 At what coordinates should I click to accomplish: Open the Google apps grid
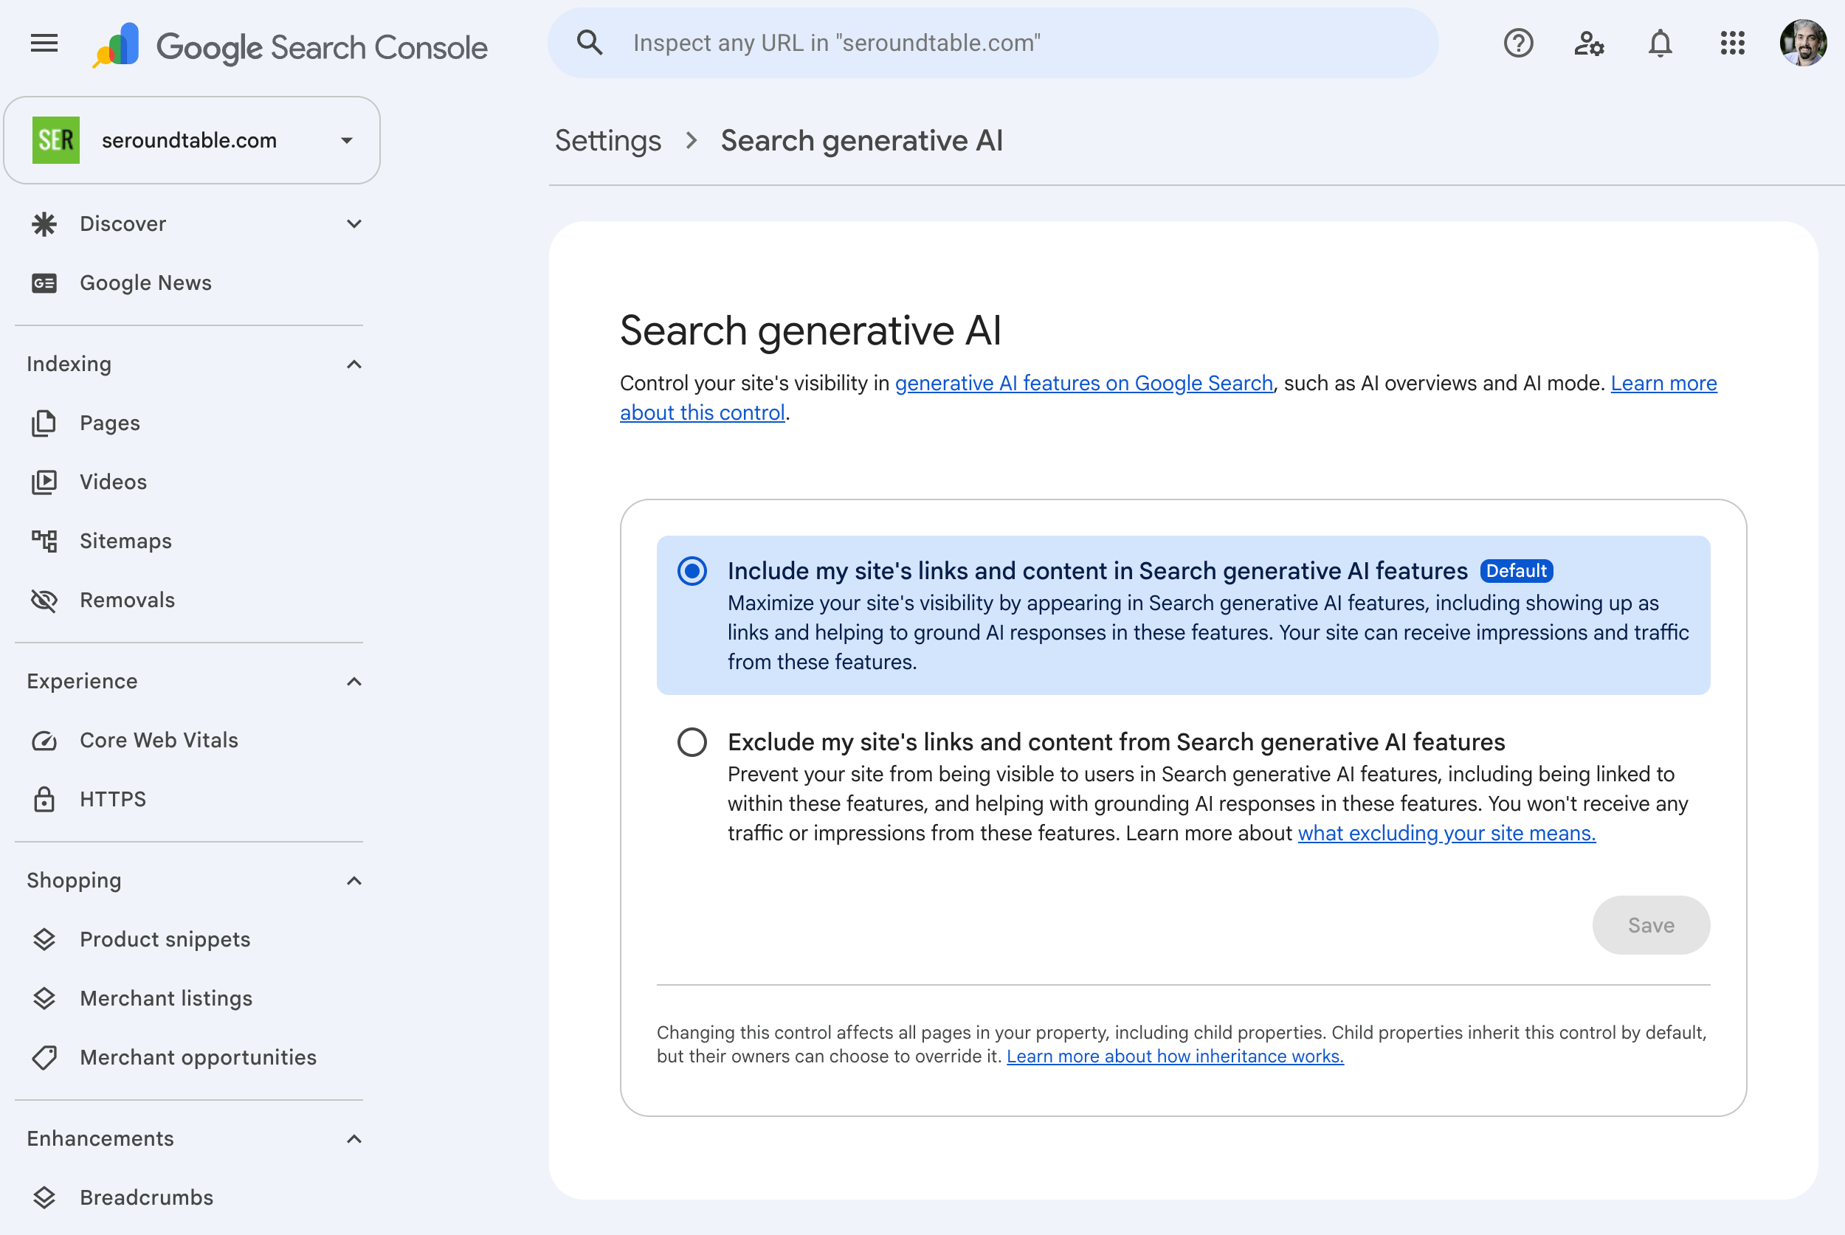pos(1732,44)
